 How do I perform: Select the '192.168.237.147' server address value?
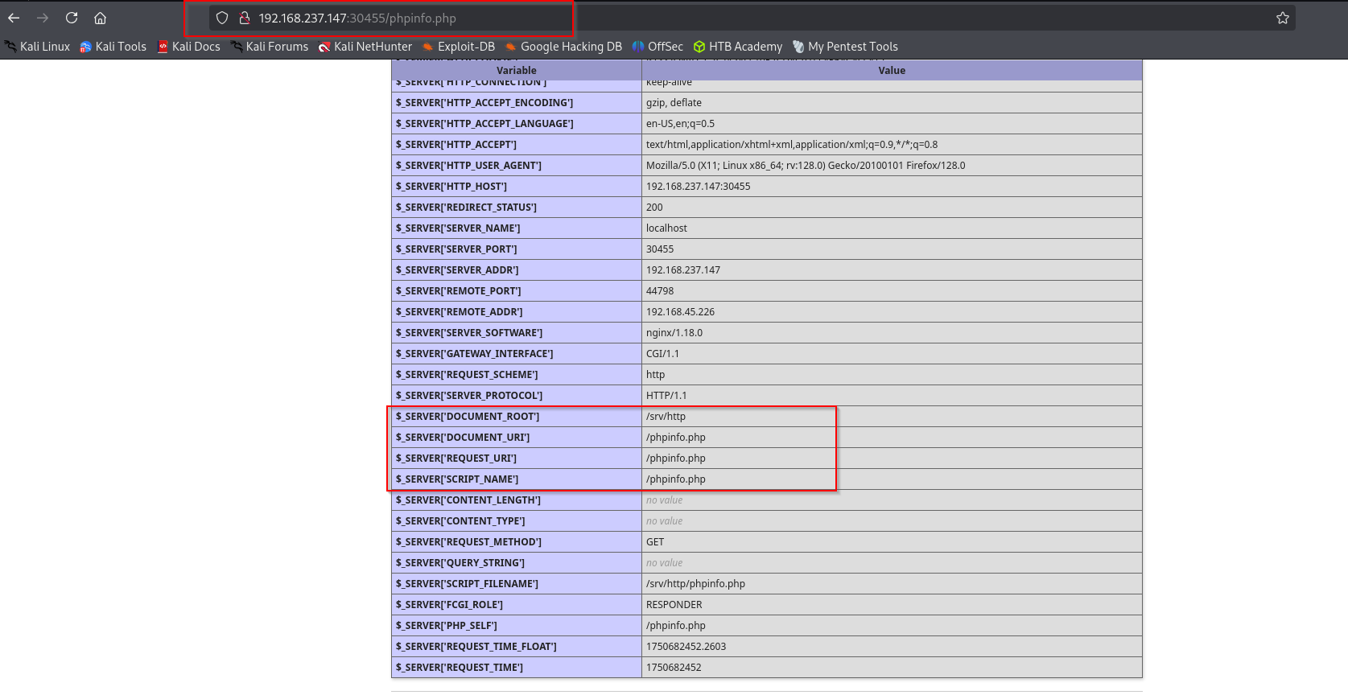[x=683, y=270]
